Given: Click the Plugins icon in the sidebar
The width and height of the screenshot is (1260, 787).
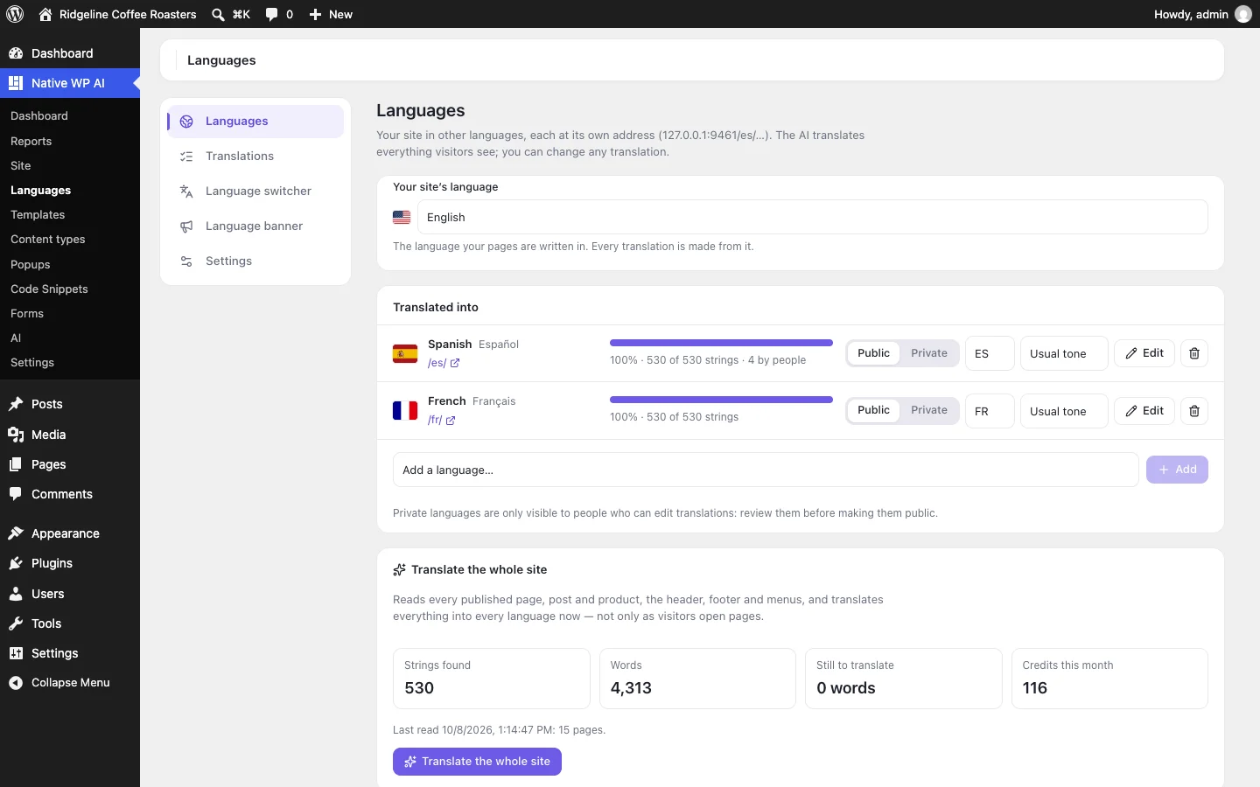Looking at the screenshot, I should pos(16,564).
